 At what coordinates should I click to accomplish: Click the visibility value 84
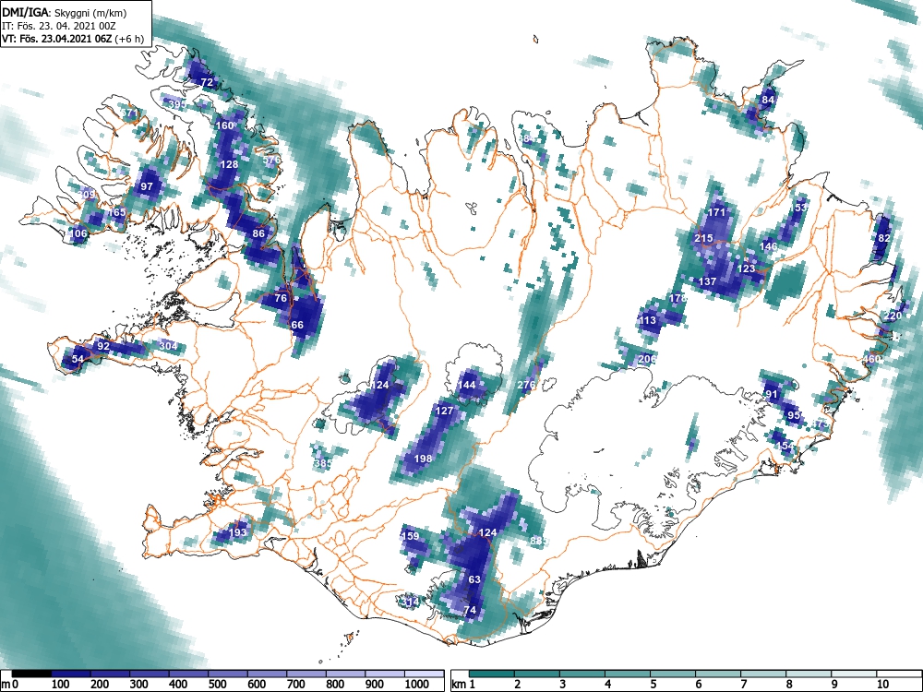coord(768,100)
